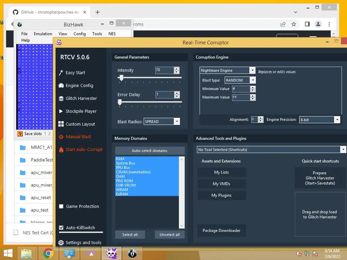Click the Unselect all button
Screen dimensions: 347x260
tap(169, 235)
